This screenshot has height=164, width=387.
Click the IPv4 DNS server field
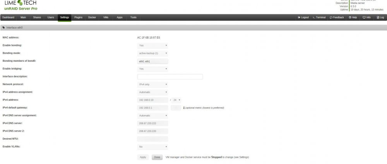[x=152, y=123]
